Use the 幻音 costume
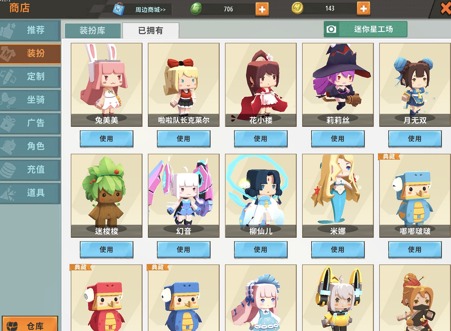Image resolution: width=451 pixels, height=331 pixels. tap(184, 250)
